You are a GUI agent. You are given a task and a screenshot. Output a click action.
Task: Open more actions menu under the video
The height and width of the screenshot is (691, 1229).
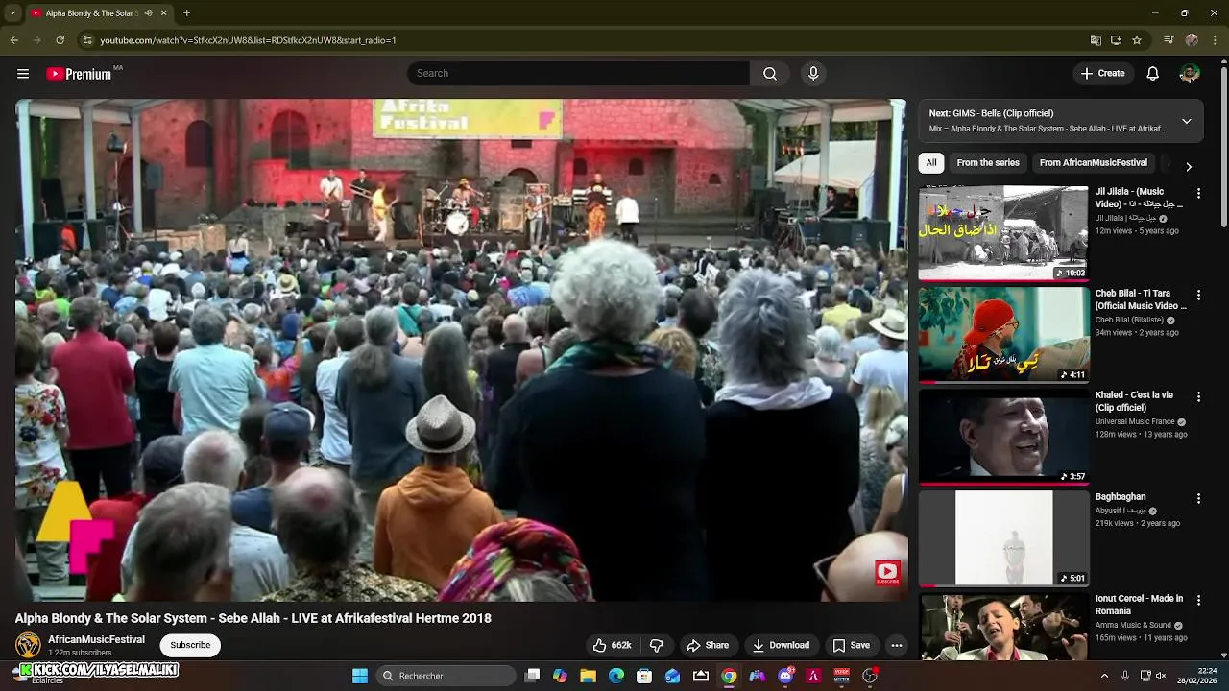click(897, 645)
